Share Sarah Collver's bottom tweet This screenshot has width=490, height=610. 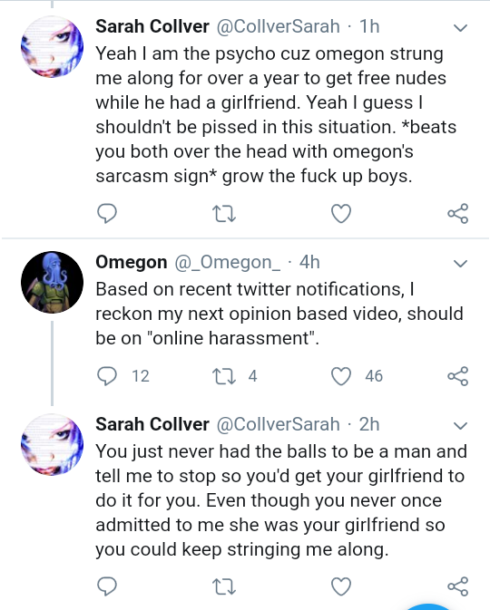(x=458, y=586)
